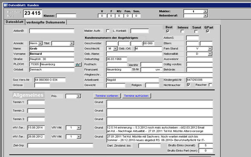Click the Wegbeschr. input field
251x157 pixels.
(x=160, y=75)
